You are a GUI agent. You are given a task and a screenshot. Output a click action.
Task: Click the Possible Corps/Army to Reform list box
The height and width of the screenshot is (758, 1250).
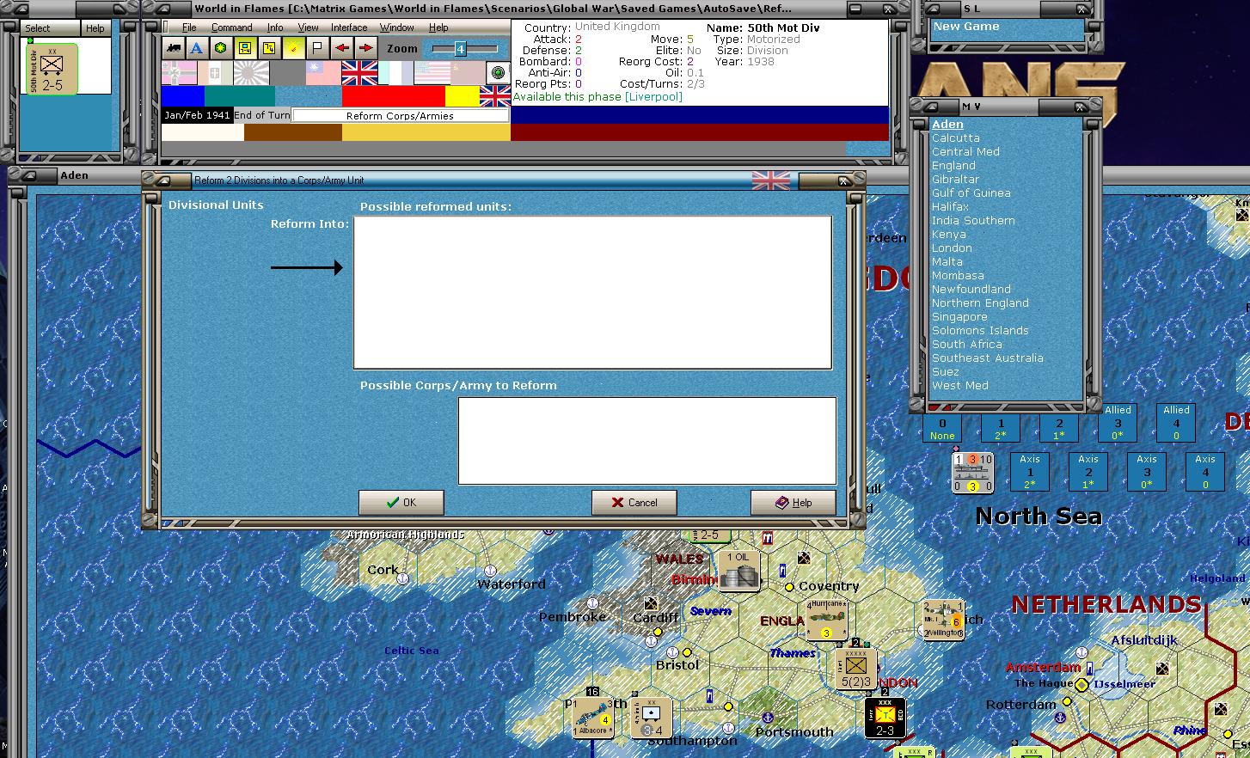click(x=647, y=441)
